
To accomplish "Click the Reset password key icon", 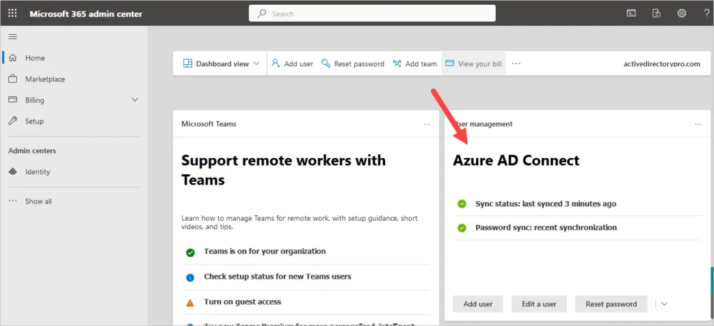I will coord(326,63).
